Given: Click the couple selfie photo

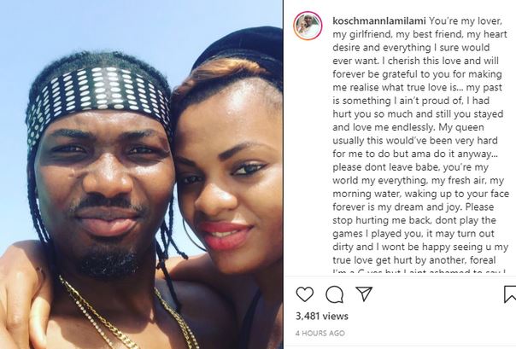Looking at the screenshot, I should tap(141, 174).
